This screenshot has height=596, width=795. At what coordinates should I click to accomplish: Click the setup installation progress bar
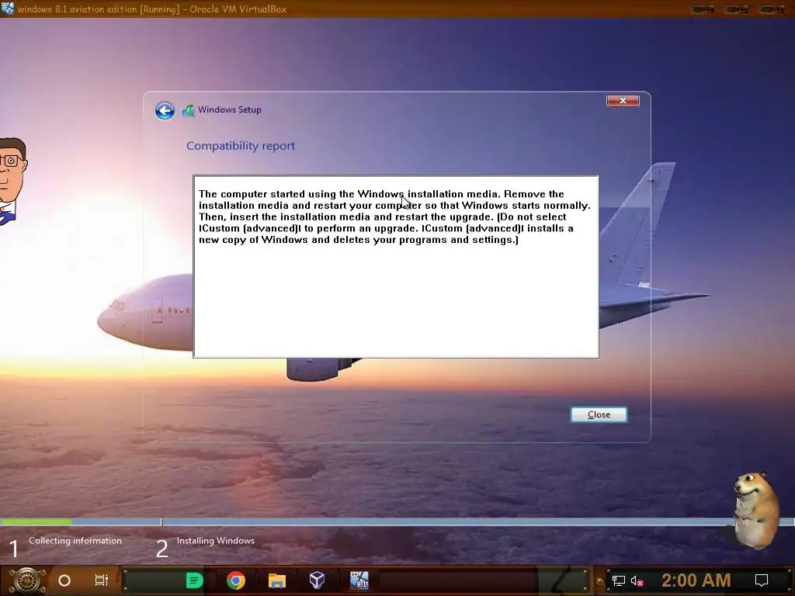pyautogui.click(x=397, y=521)
